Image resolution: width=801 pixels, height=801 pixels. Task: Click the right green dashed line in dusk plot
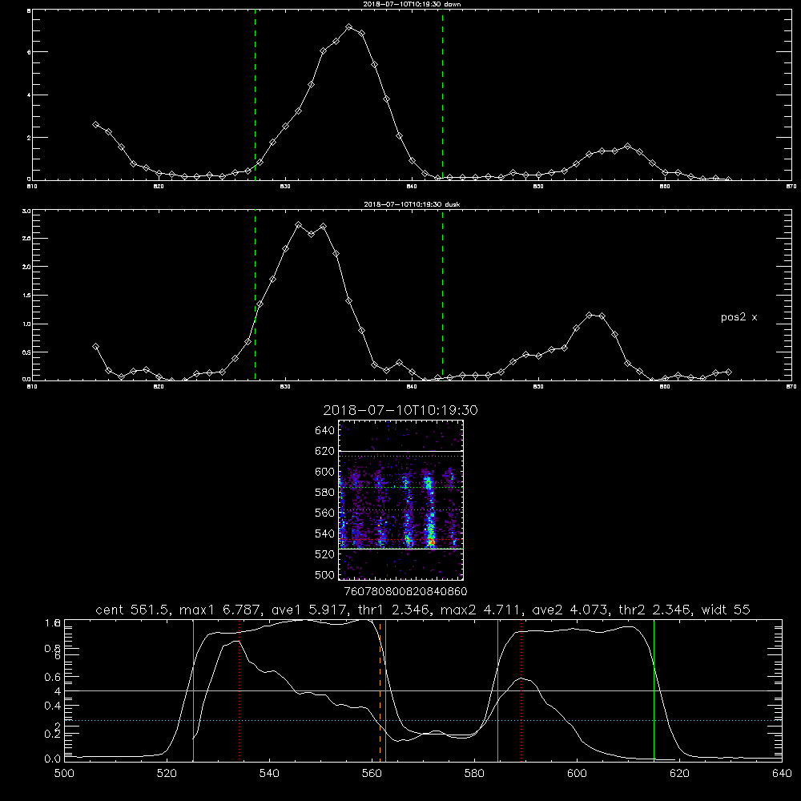[442, 295]
